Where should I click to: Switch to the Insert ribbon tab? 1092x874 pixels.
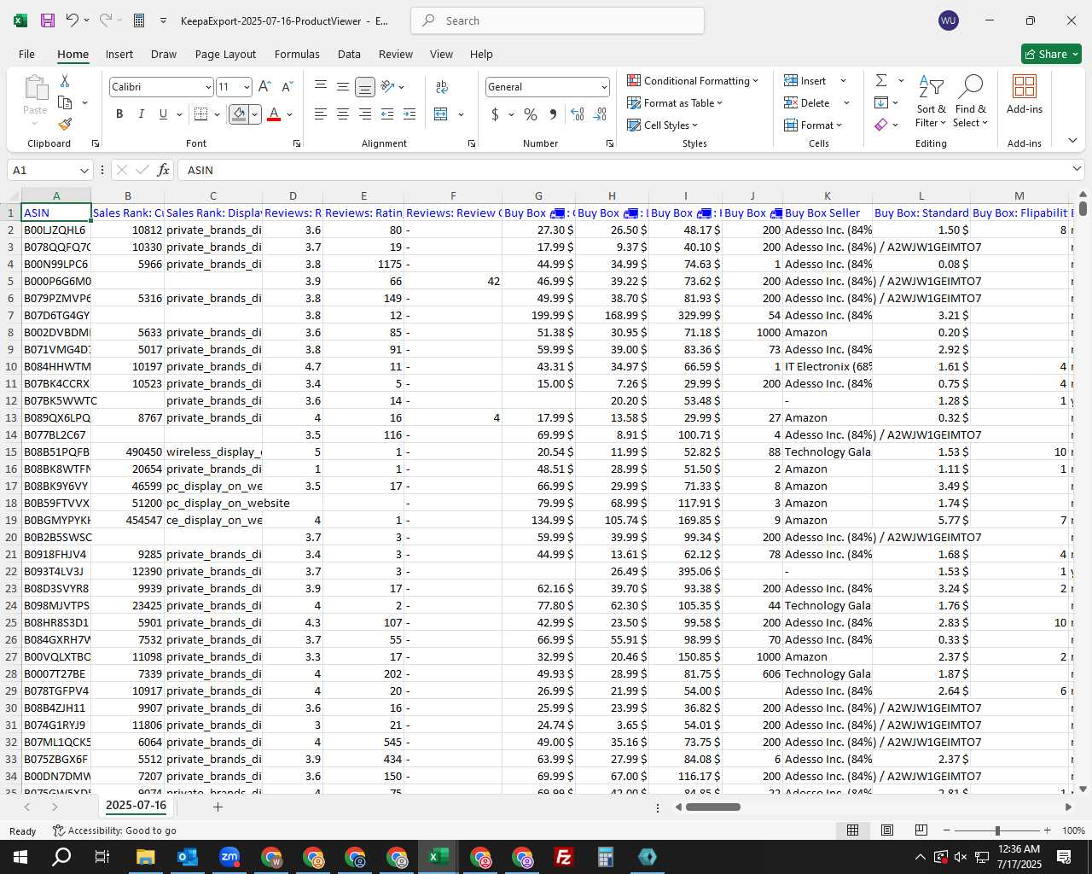119,54
